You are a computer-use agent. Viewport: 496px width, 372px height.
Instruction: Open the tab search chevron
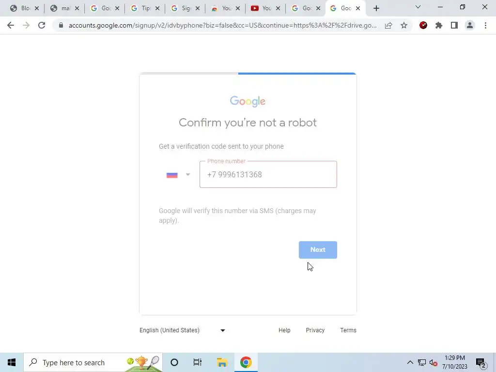[x=418, y=7]
